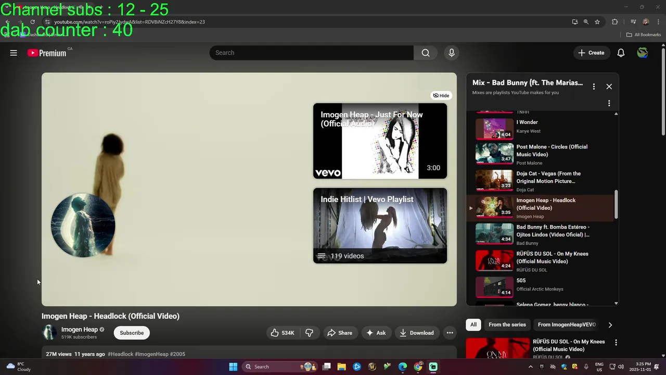
Task: Open the #Headlock hashtag link
Action: [x=121, y=354]
